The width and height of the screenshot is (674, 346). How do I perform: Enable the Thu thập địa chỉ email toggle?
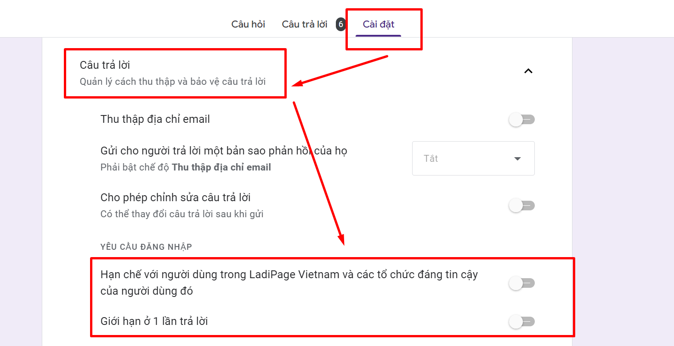521,120
